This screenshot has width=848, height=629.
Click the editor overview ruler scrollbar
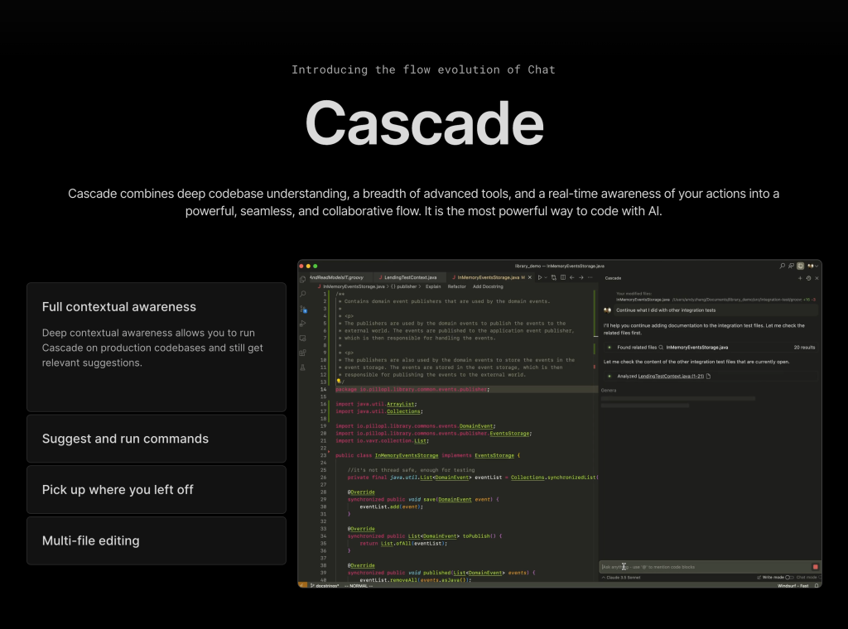click(x=595, y=438)
